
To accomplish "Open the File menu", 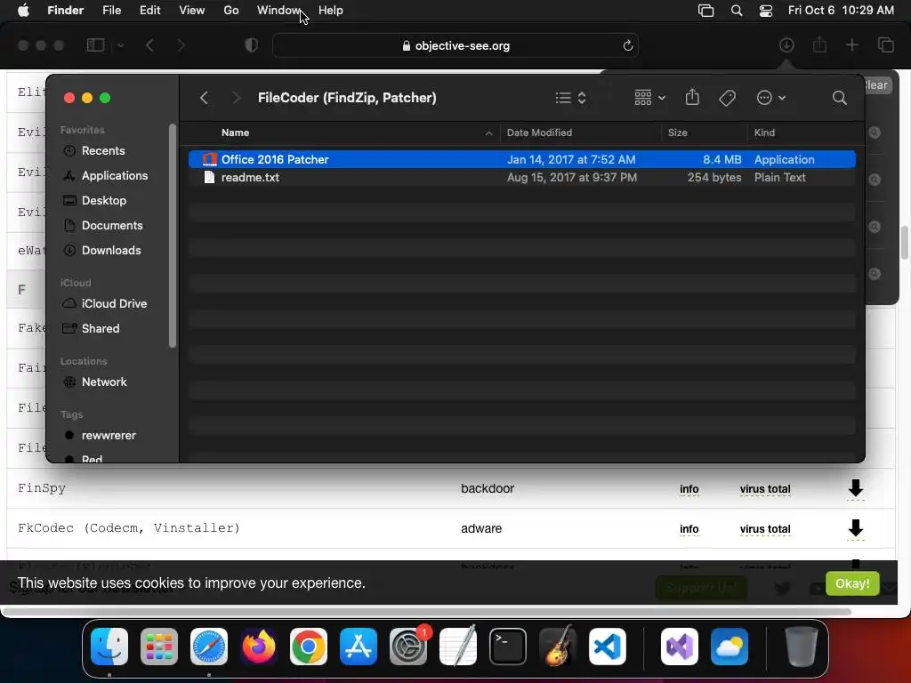I will (111, 11).
